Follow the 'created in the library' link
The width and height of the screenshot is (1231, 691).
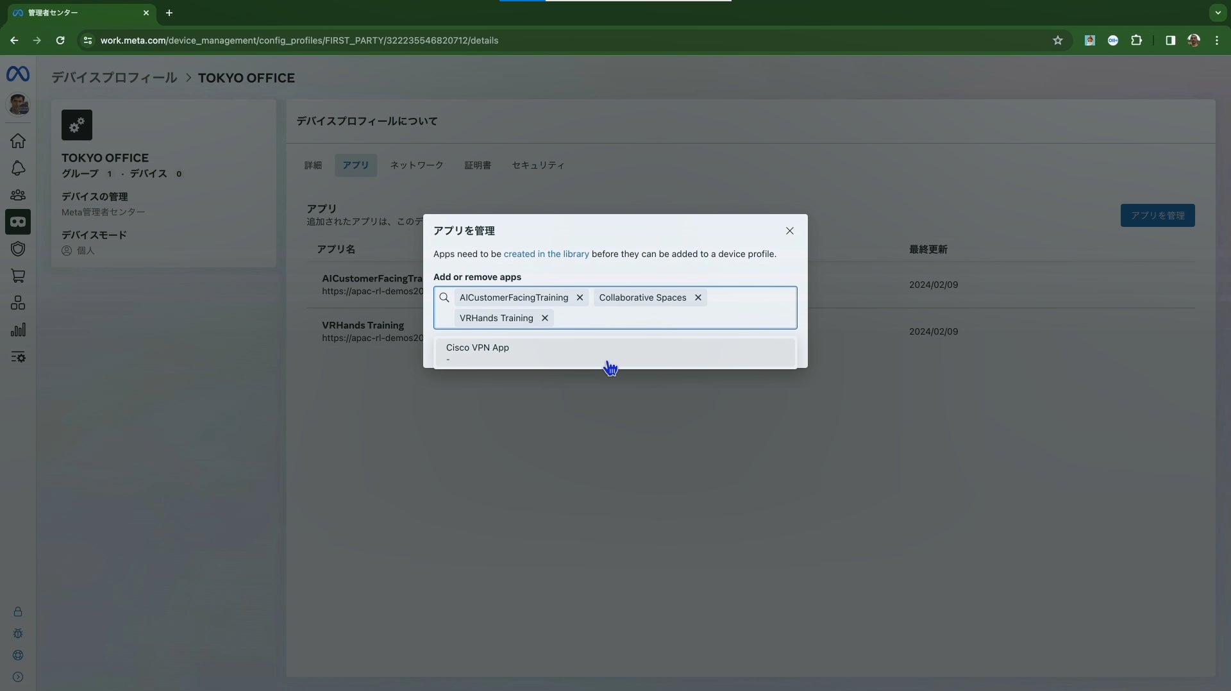[x=546, y=254]
